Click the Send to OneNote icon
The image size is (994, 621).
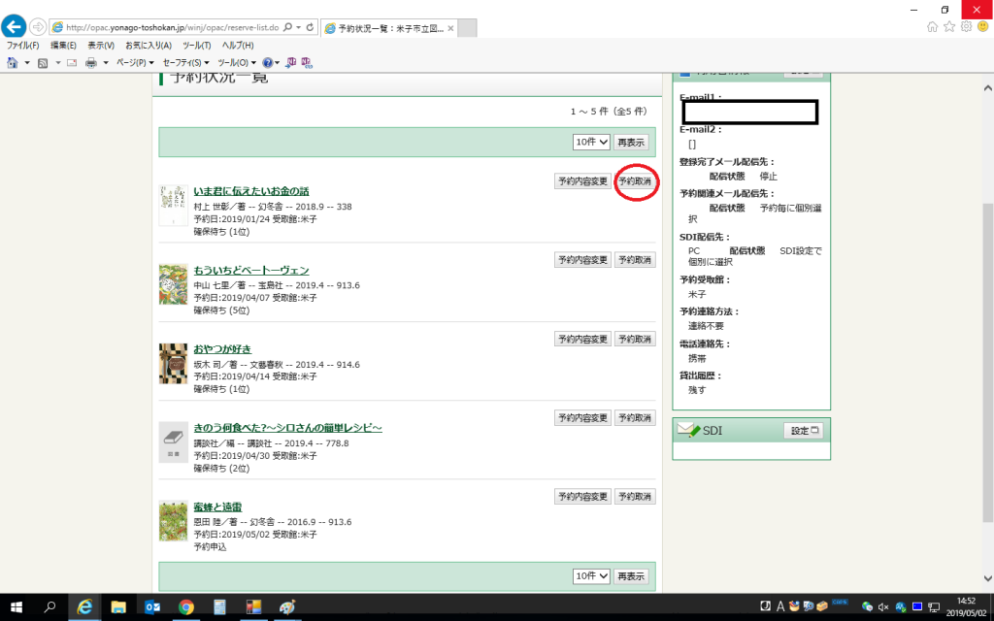(x=291, y=63)
